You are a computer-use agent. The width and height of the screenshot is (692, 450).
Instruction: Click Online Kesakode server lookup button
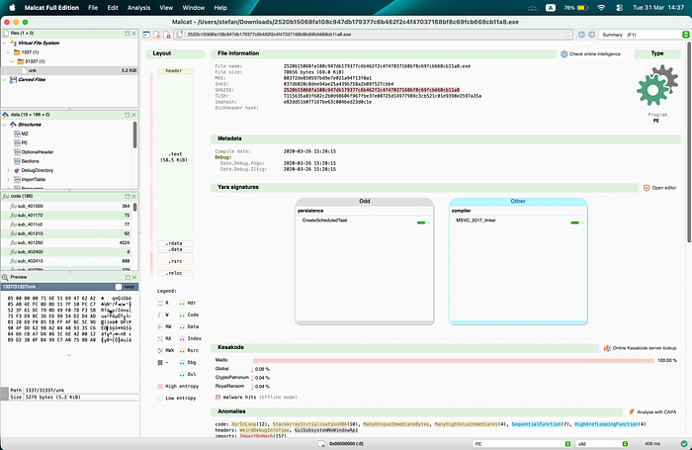[640, 348]
